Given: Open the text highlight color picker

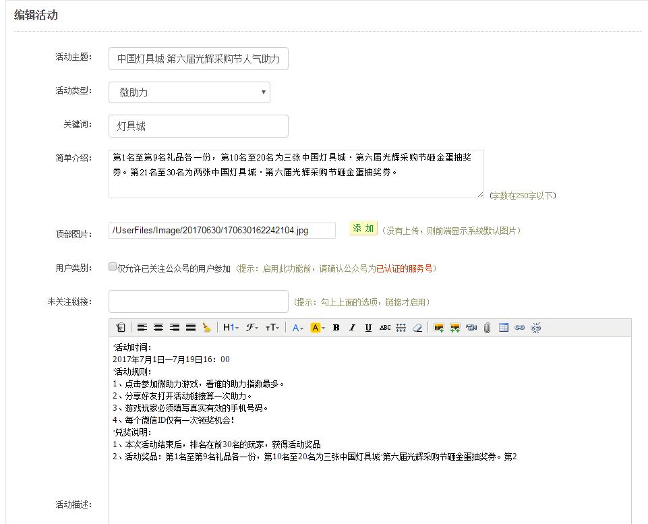Looking at the screenshot, I should (318, 328).
